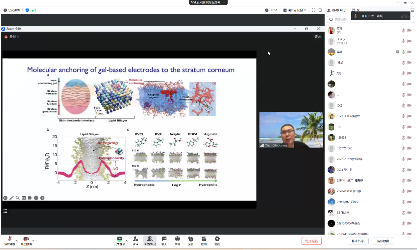
Task: Click the pen annotation tool on slide
Action: click(12, 198)
